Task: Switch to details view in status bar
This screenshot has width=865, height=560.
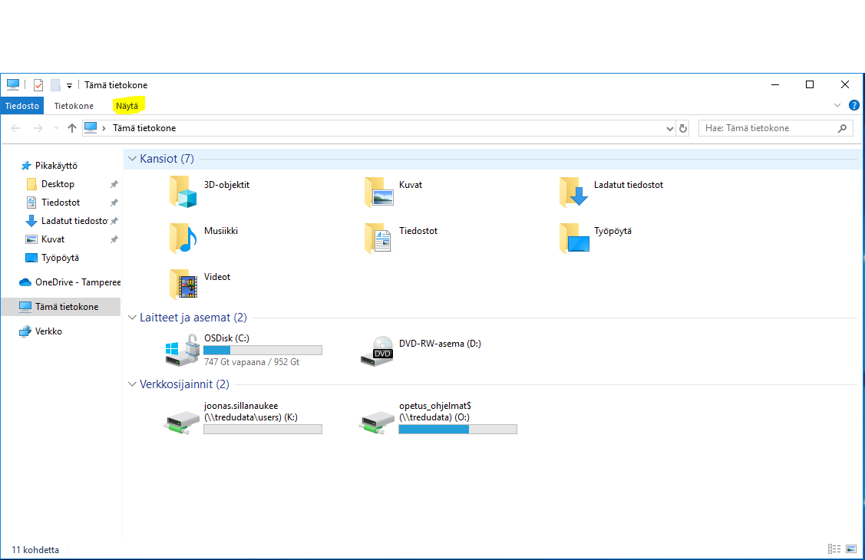Action: tap(834, 549)
